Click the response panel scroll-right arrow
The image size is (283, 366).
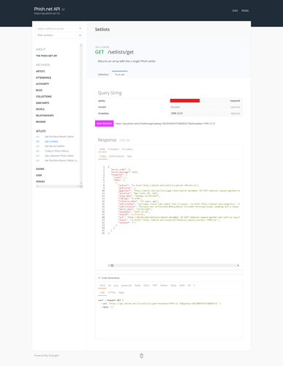pyautogui.click(x=238, y=266)
